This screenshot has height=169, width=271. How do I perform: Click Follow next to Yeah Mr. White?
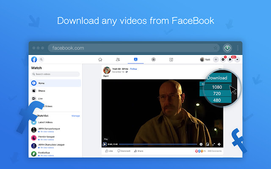pos(133,68)
